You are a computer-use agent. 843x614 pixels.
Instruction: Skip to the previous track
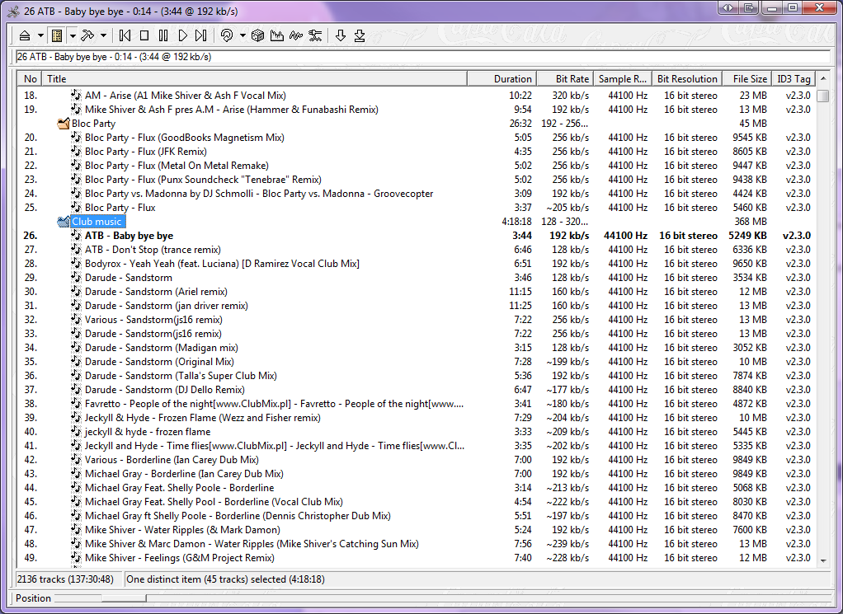(125, 35)
